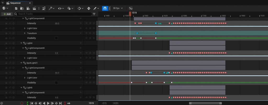Open the Edit mode pencil dropdown
This screenshot has height=105, width=268.
tap(96, 8)
